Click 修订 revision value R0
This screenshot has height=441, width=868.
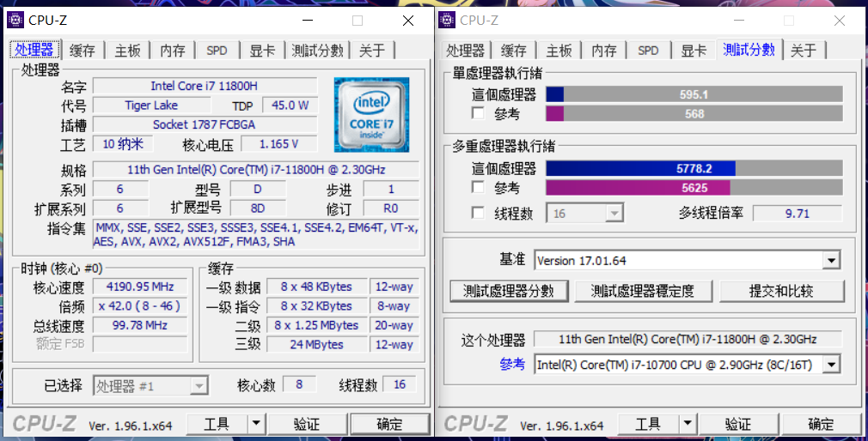391,208
